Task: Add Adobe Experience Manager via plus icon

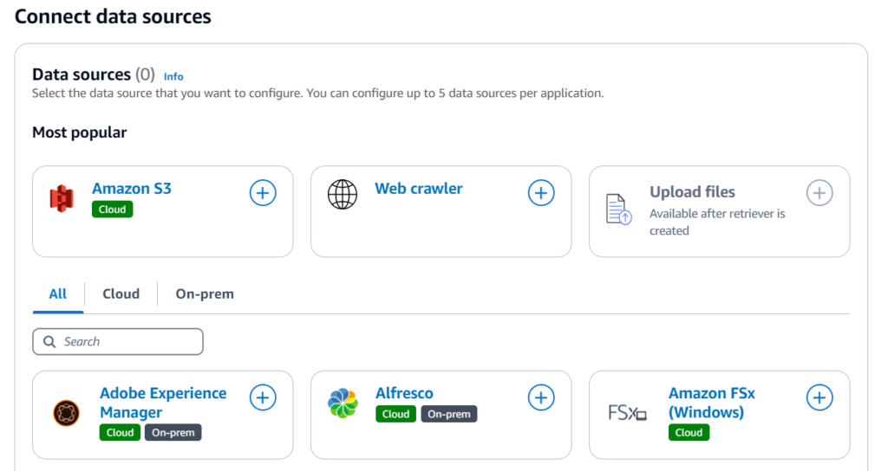Action: tap(263, 397)
